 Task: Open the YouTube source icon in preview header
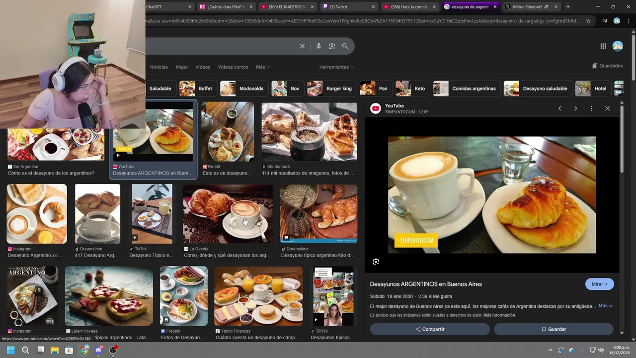click(376, 108)
